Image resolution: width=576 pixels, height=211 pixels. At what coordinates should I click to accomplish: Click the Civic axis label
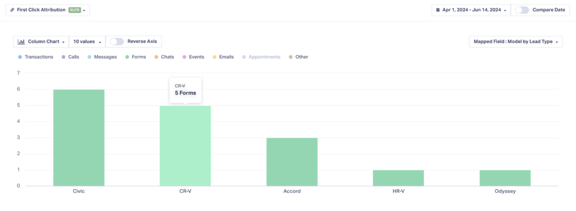pyautogui.click(x=79, y=191)
